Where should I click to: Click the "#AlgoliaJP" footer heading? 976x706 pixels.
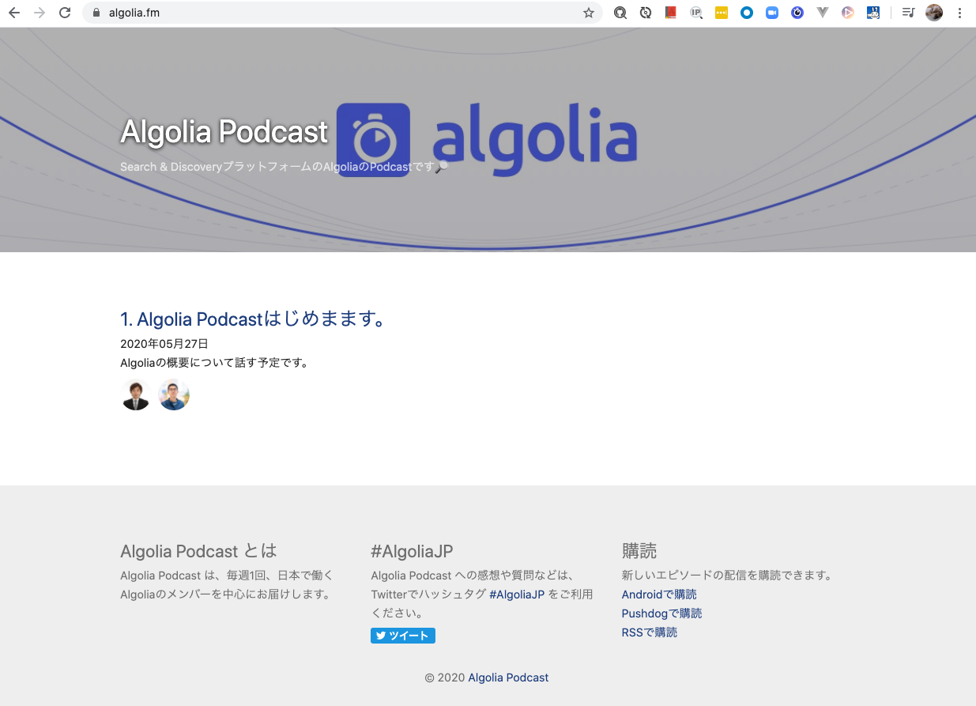412,551
